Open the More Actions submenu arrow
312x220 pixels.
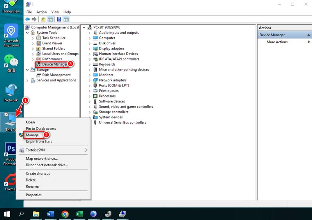pos(309,42)
